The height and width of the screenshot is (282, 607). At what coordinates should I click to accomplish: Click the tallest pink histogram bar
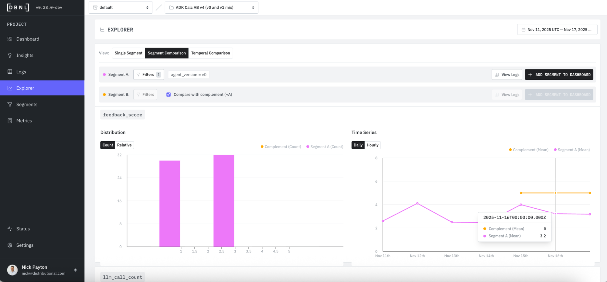coord(224,201)
